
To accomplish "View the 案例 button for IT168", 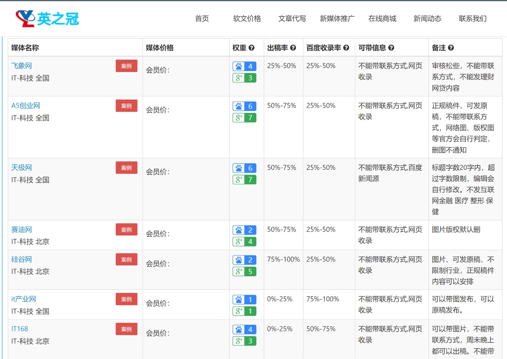I will pyautogui.click(x=126, y=329).
